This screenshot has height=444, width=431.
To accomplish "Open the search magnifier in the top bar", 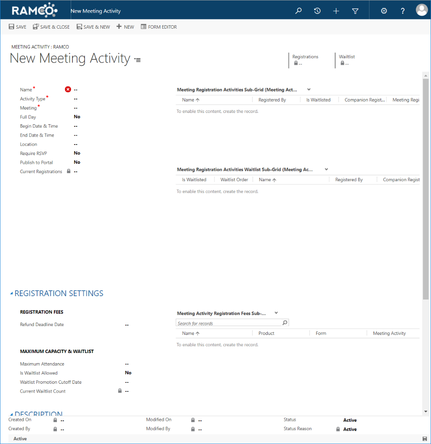I will [298, 10].
